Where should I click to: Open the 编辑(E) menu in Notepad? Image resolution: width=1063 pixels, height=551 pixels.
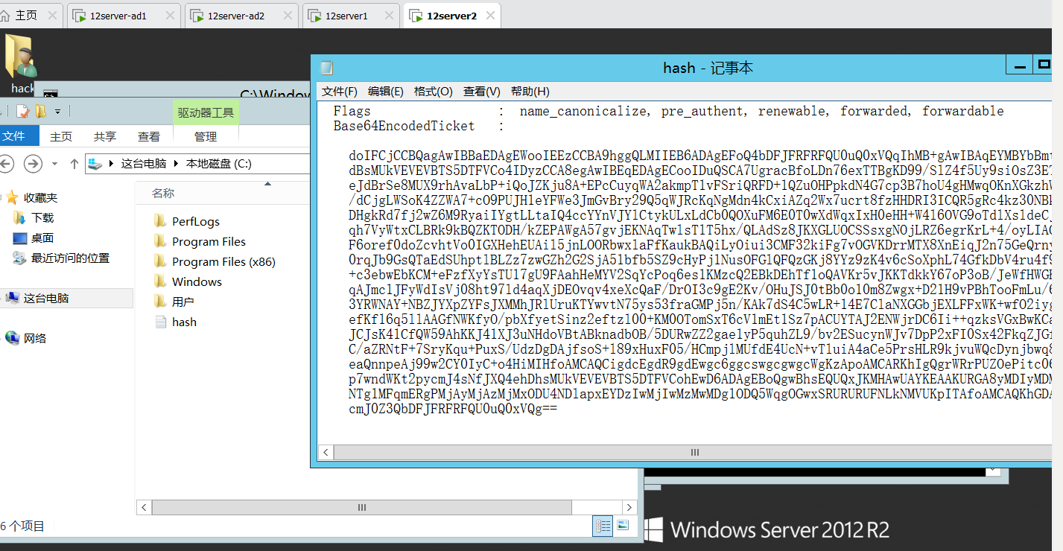[386, 91]
